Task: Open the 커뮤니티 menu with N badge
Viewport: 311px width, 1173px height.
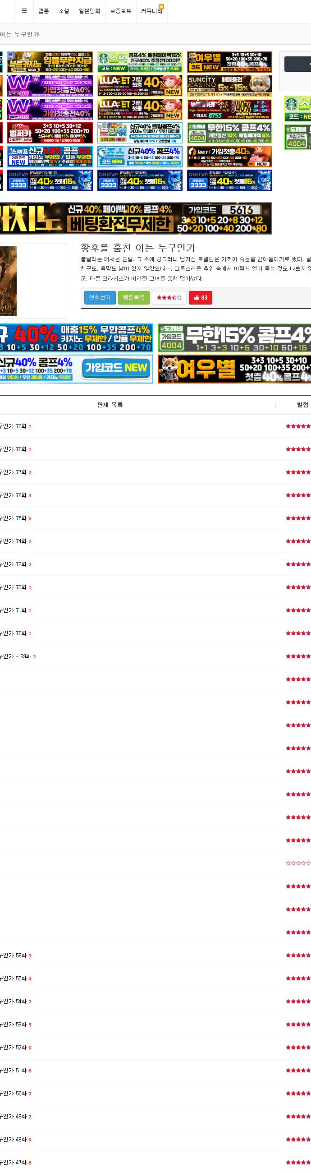Action: click(152, 11)
